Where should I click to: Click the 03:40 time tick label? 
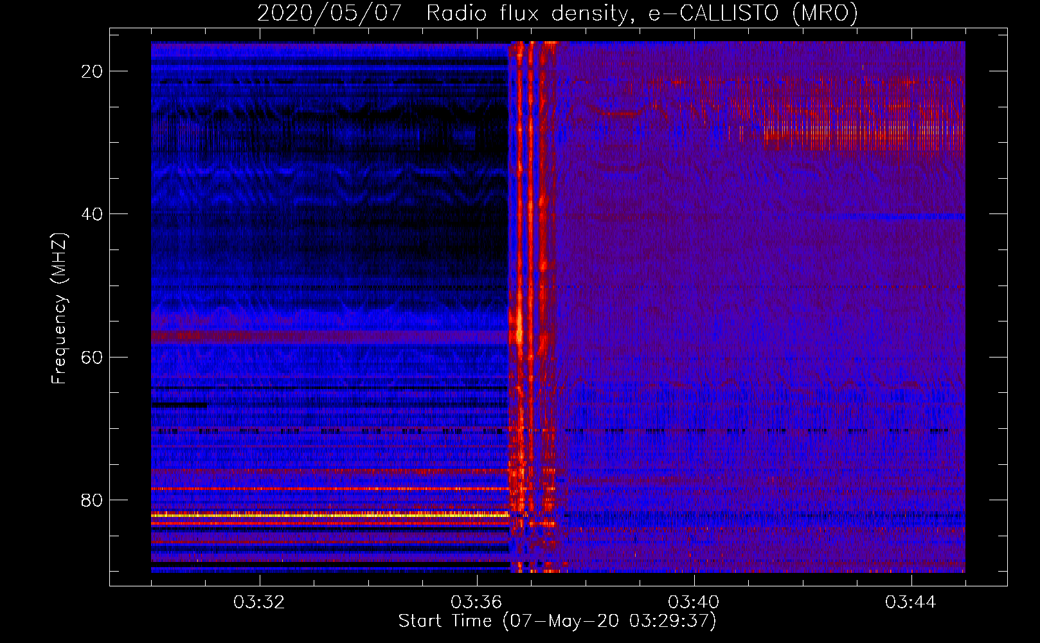point(694,602)
